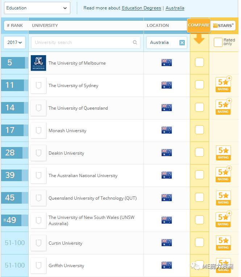The width and height of the screenshot is (241, 277).
Task: Click the University of Melbourne logo
Action: click(x=38, y=63)
